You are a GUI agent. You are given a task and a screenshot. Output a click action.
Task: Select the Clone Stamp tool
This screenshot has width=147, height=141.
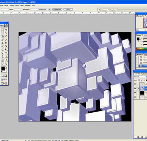pos(3,43)
